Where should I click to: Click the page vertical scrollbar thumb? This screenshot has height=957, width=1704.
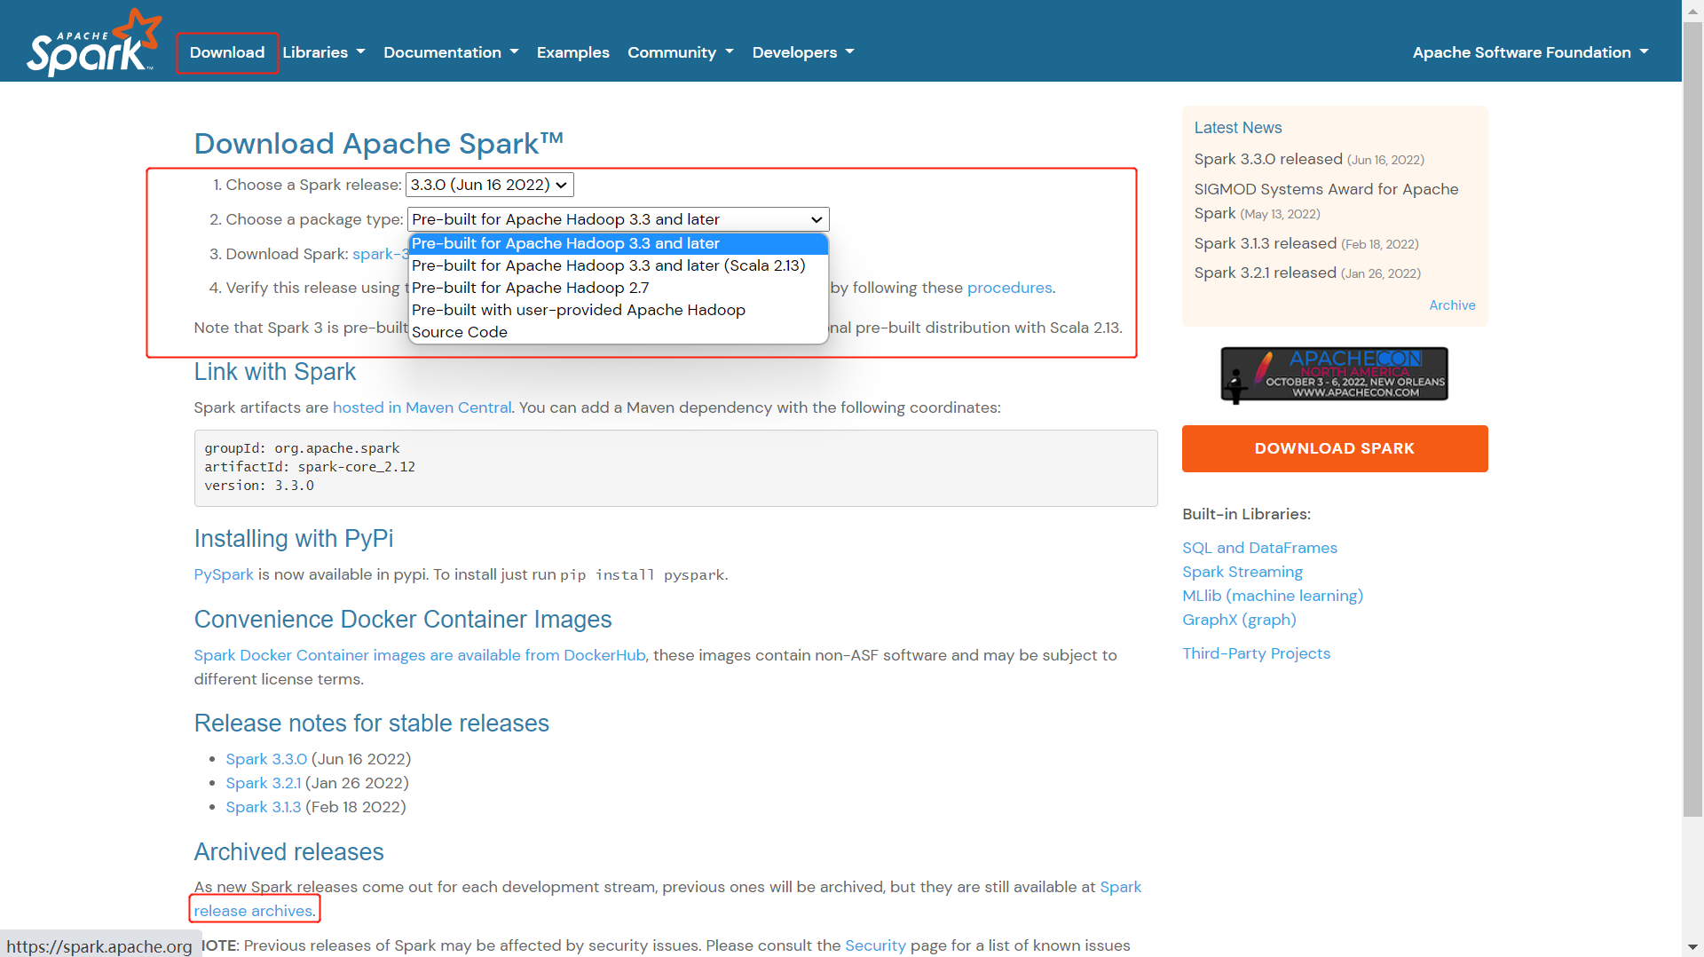1692,419
